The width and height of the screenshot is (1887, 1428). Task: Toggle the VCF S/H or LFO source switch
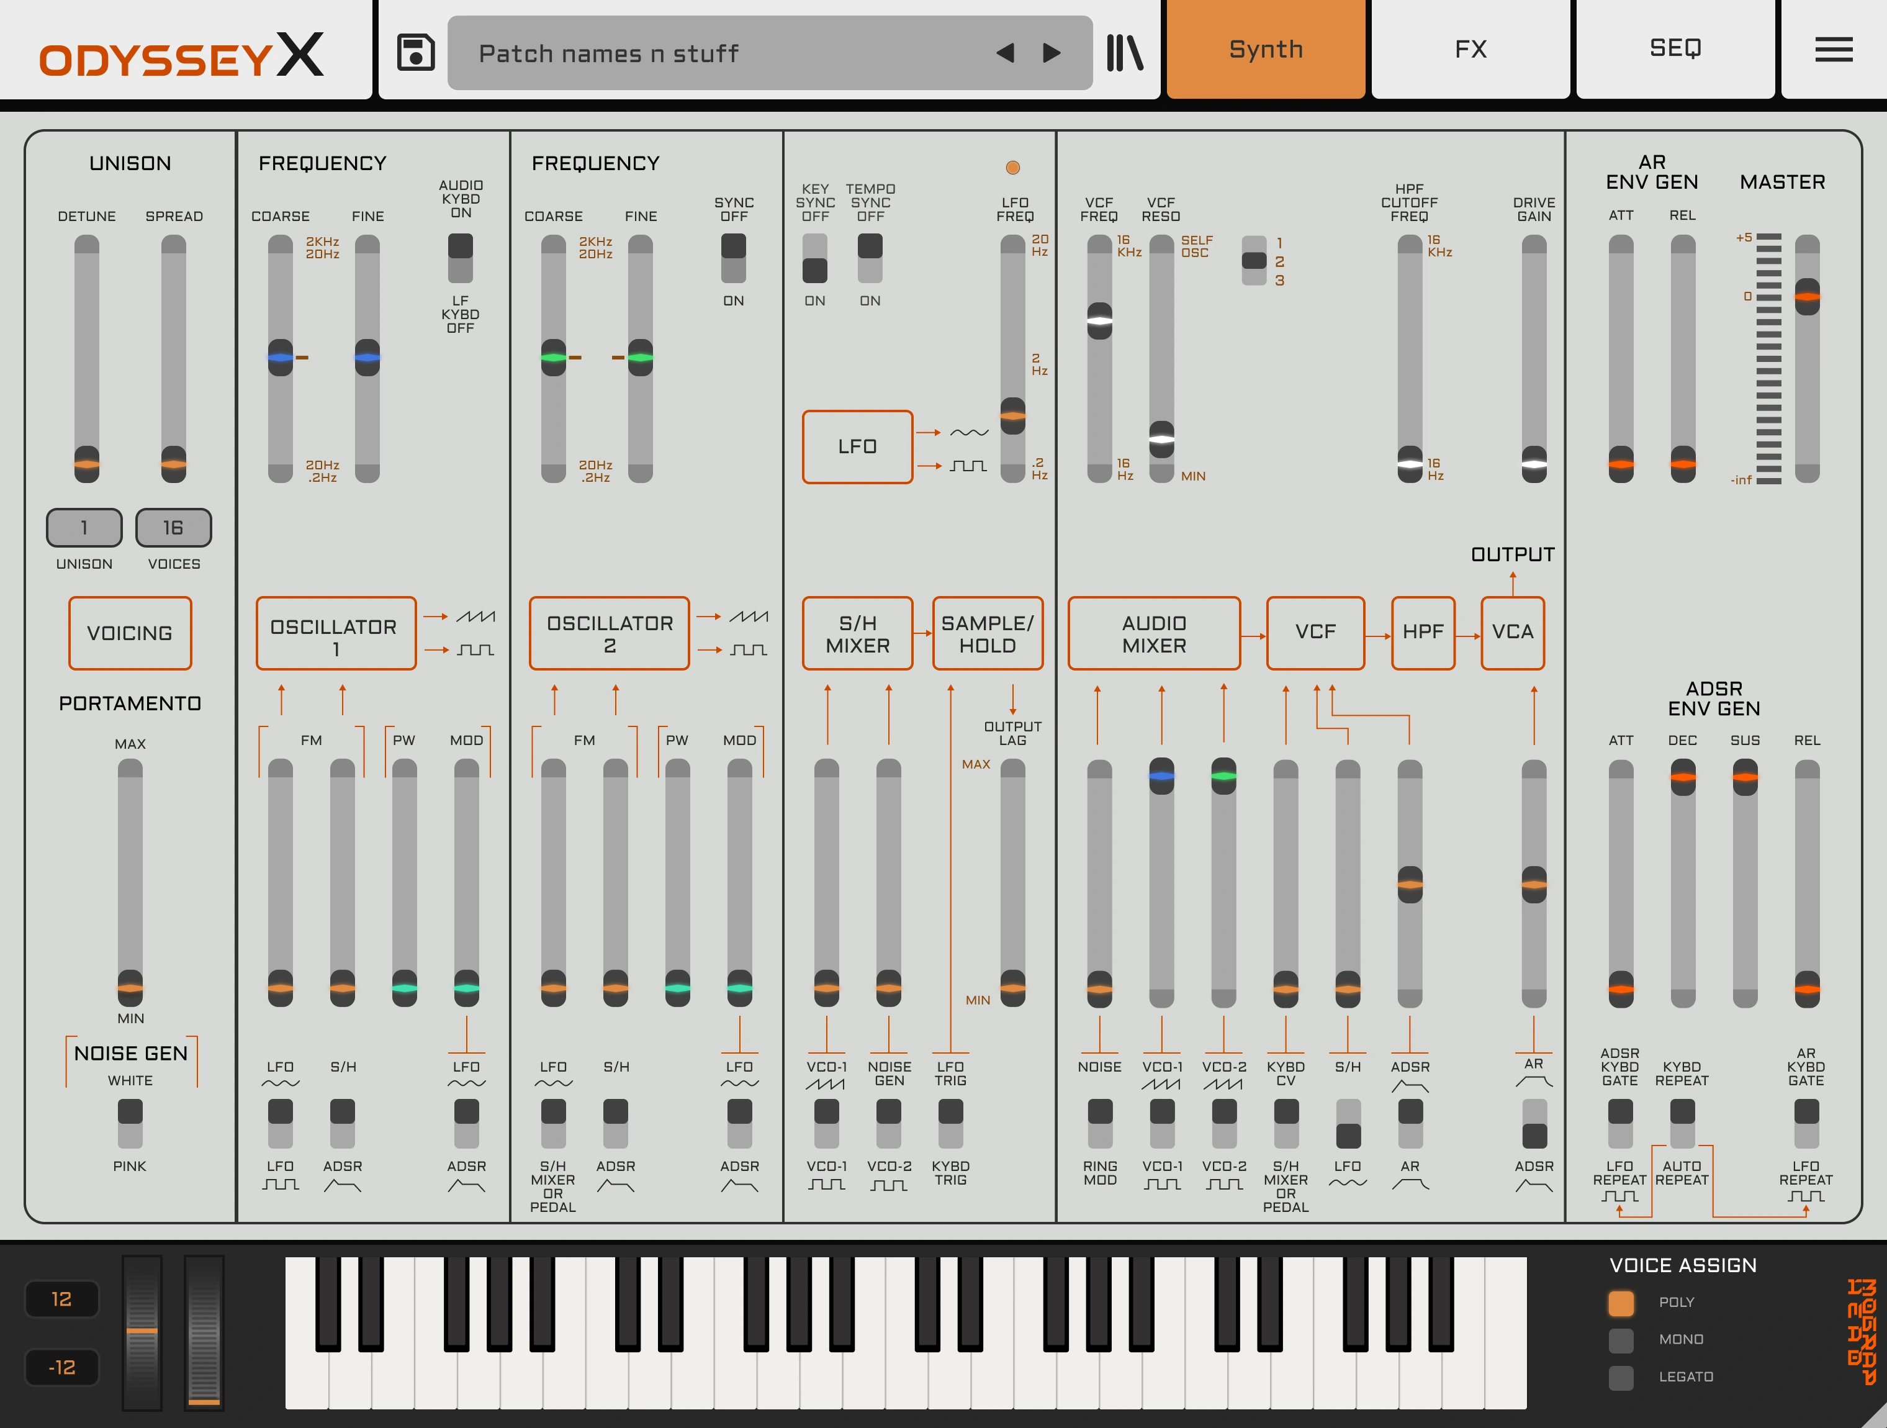pos(1348,1123)
